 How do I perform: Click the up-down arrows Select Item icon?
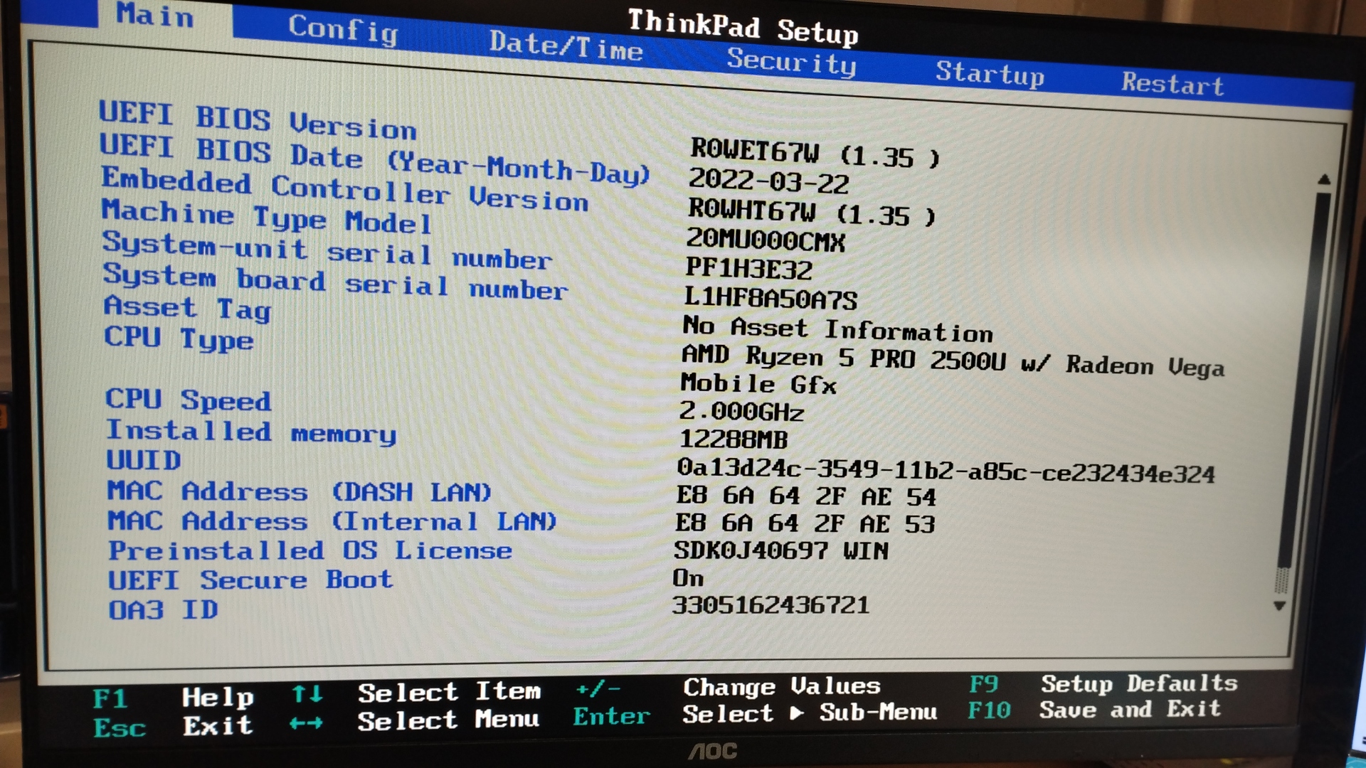[x=307, y=693]
